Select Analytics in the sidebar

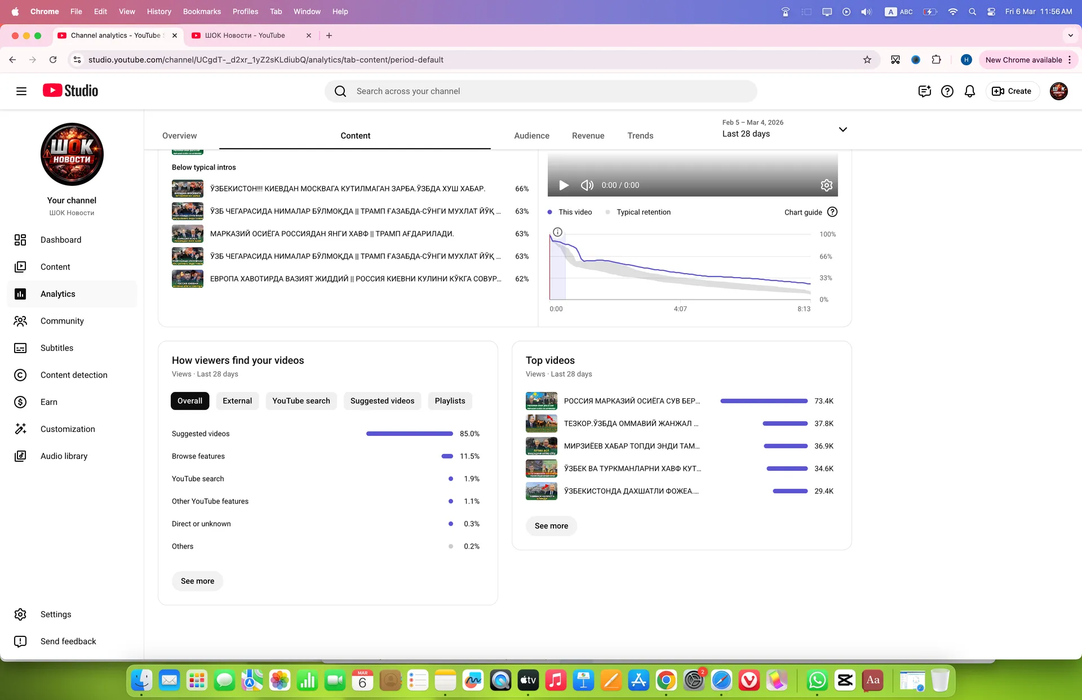click(72, 294)
